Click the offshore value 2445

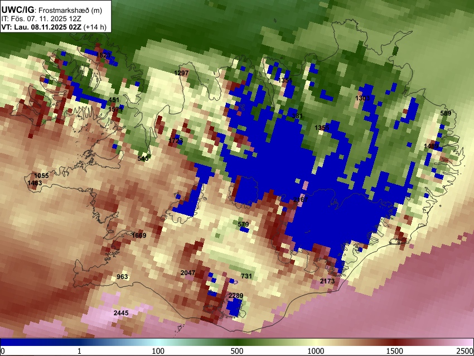click(121, 313)
